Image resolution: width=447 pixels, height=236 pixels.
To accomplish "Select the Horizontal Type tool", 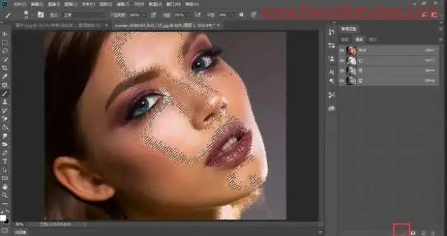I will pos(5,162).
